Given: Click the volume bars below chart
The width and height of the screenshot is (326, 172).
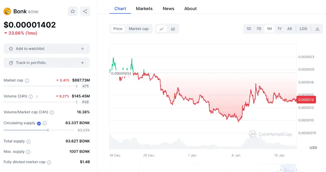Looking at the screenshot, I should [x=202, y=142].
